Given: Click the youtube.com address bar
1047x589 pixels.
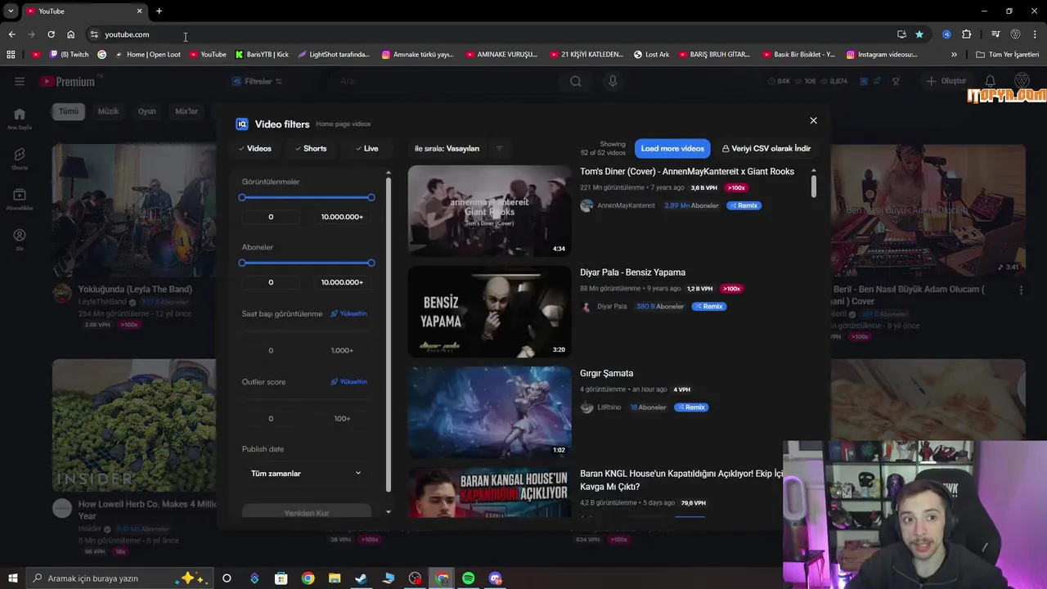Looking at the screenshot, I should click(x=491, y=34).
